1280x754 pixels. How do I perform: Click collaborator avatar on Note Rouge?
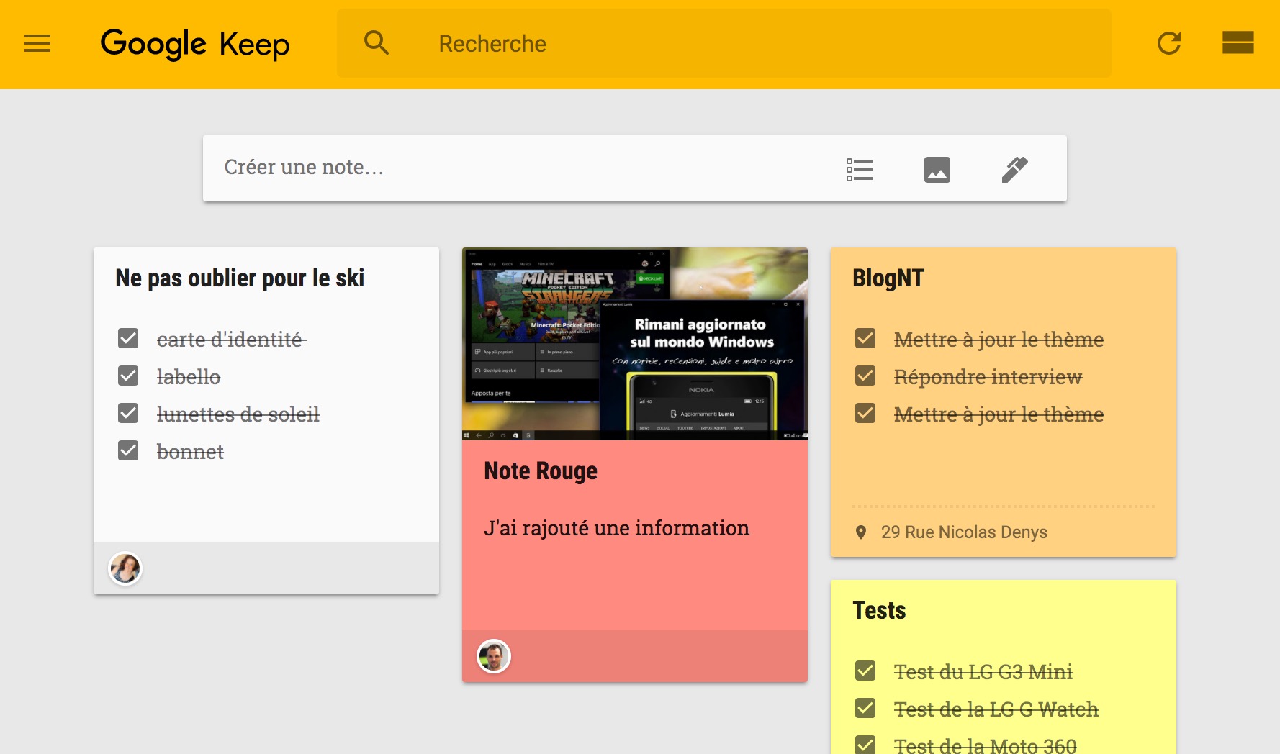coord(494,656)
